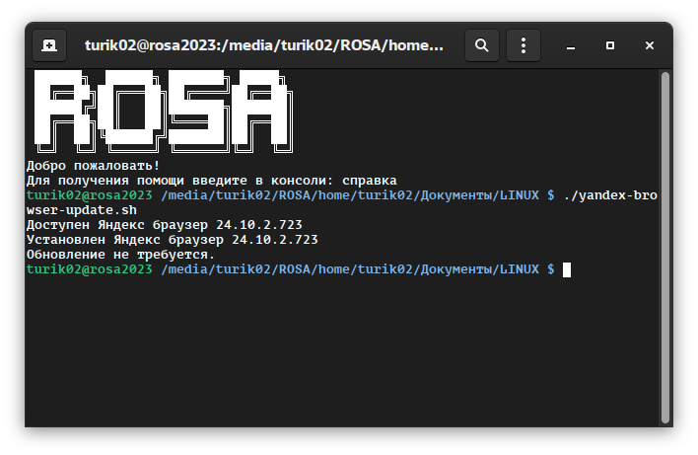
Task: Maximize the terminal window
Action: tap(610, 45)
